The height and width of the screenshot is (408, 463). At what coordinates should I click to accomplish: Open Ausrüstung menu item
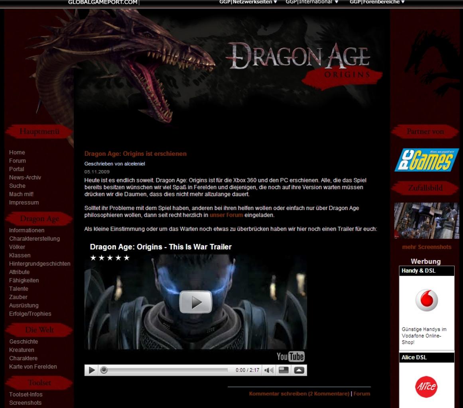click(24, 305)
